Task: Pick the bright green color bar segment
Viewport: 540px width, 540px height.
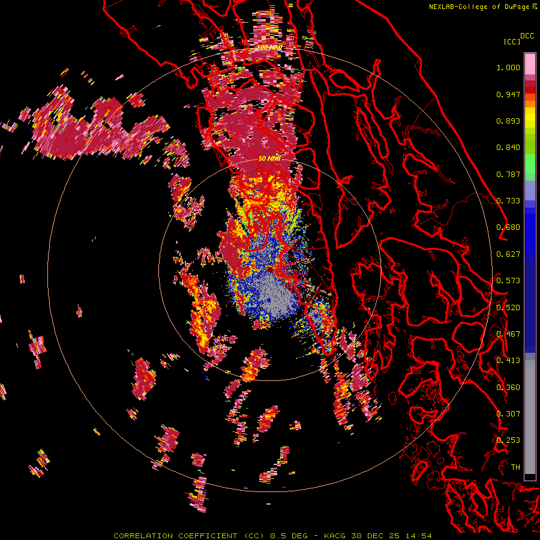Action: (x=530, y=164)
